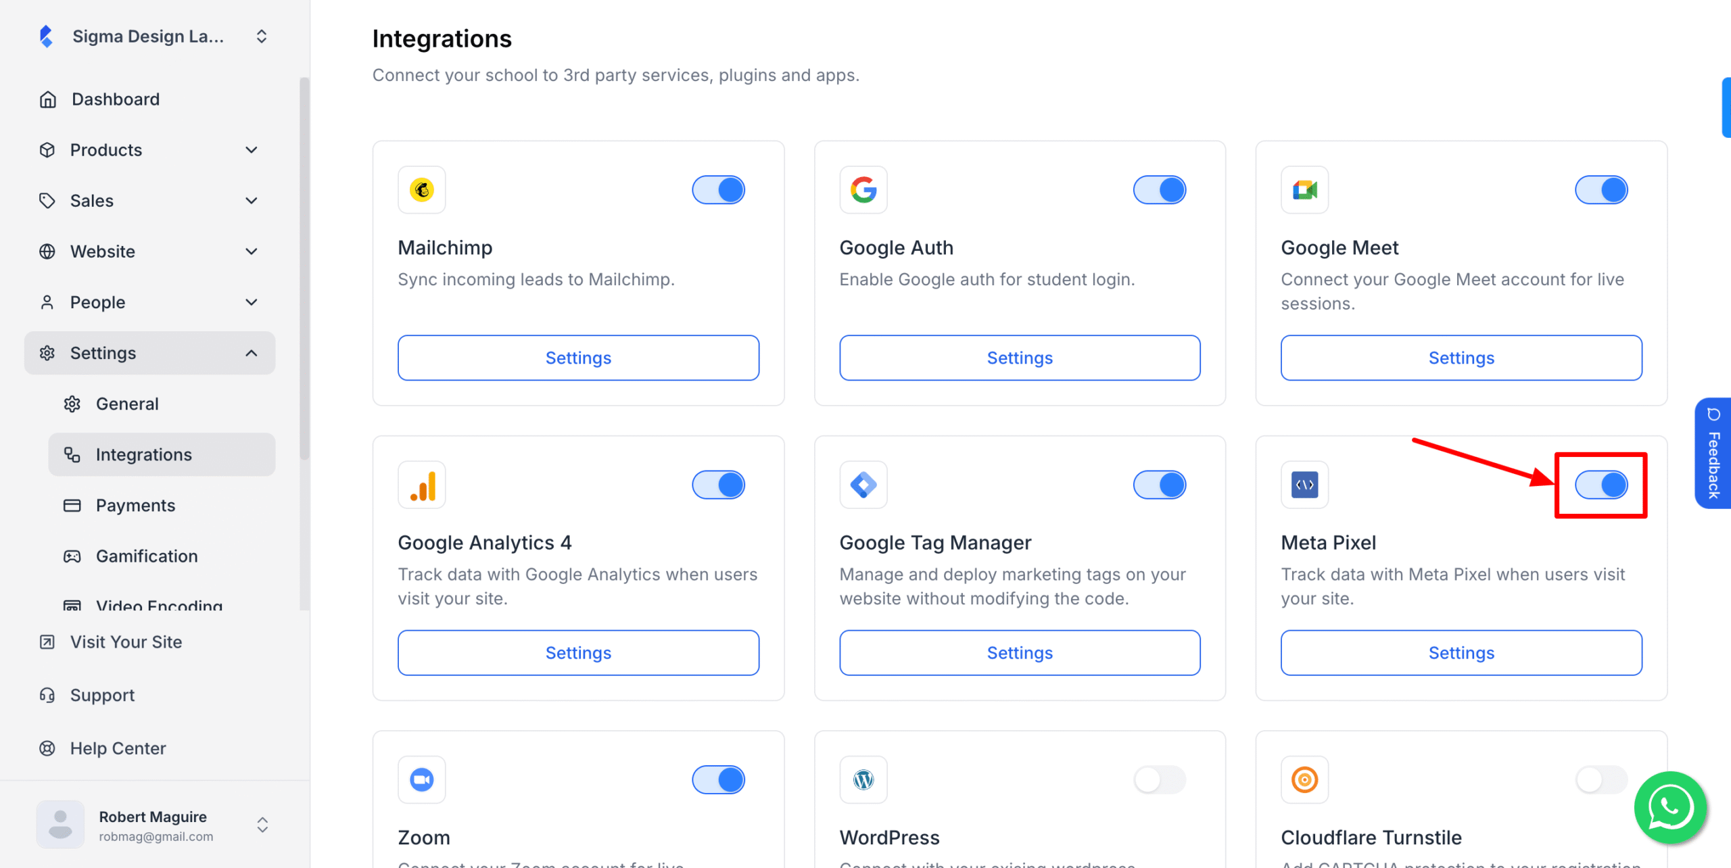Click the Google Analytics 4 icon
The height and width of the screenshot is (868, 1731).
[x=422, y=485]
